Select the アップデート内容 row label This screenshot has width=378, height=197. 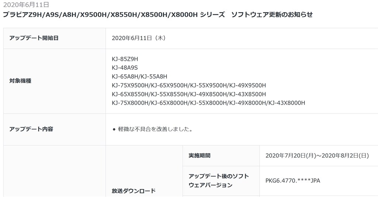coord(55,129)
